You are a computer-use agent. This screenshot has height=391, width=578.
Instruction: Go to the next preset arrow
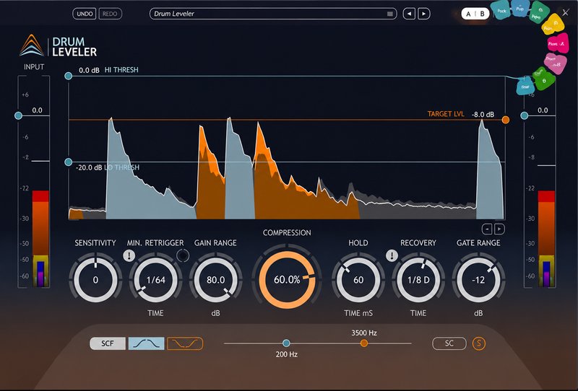[x=424, y=14]
